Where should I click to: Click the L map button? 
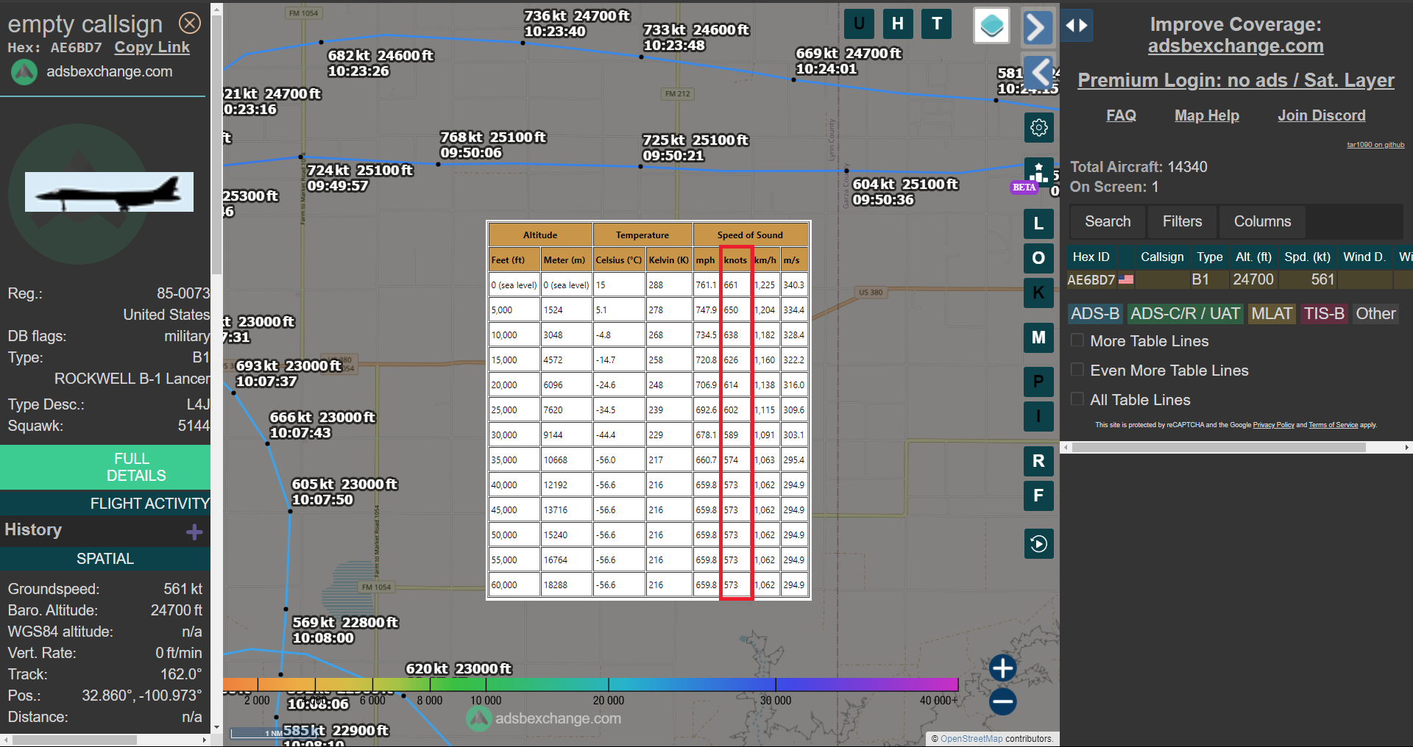[1038, 224]
